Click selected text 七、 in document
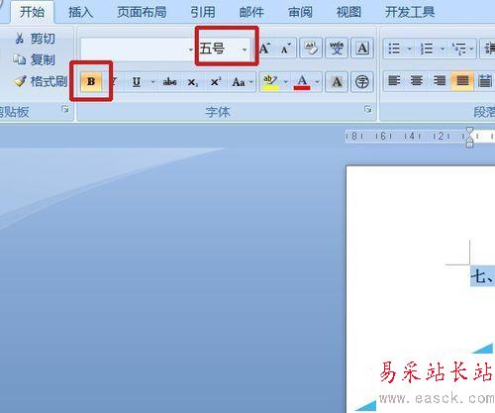This screenshot has width=495, height=413. coord(482,275)
